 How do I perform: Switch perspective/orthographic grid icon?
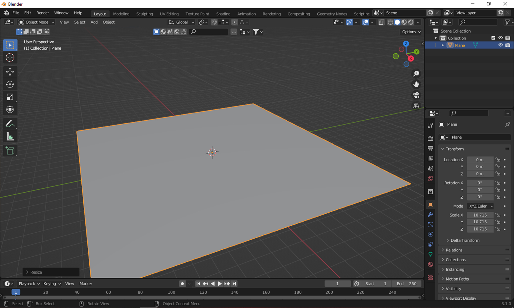(416, 106)
